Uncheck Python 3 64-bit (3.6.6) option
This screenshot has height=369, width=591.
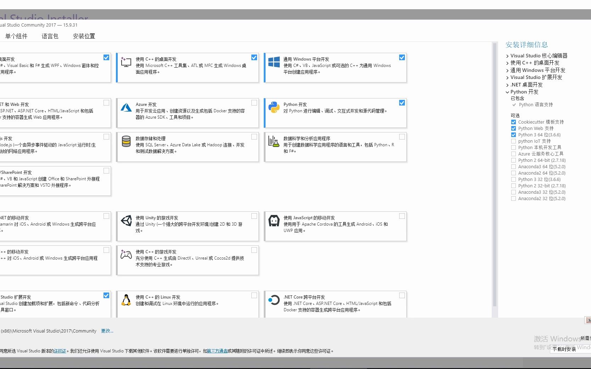(513, 135)
